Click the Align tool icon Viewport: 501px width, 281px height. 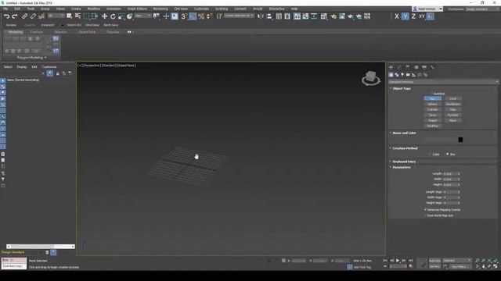(269, 16)
